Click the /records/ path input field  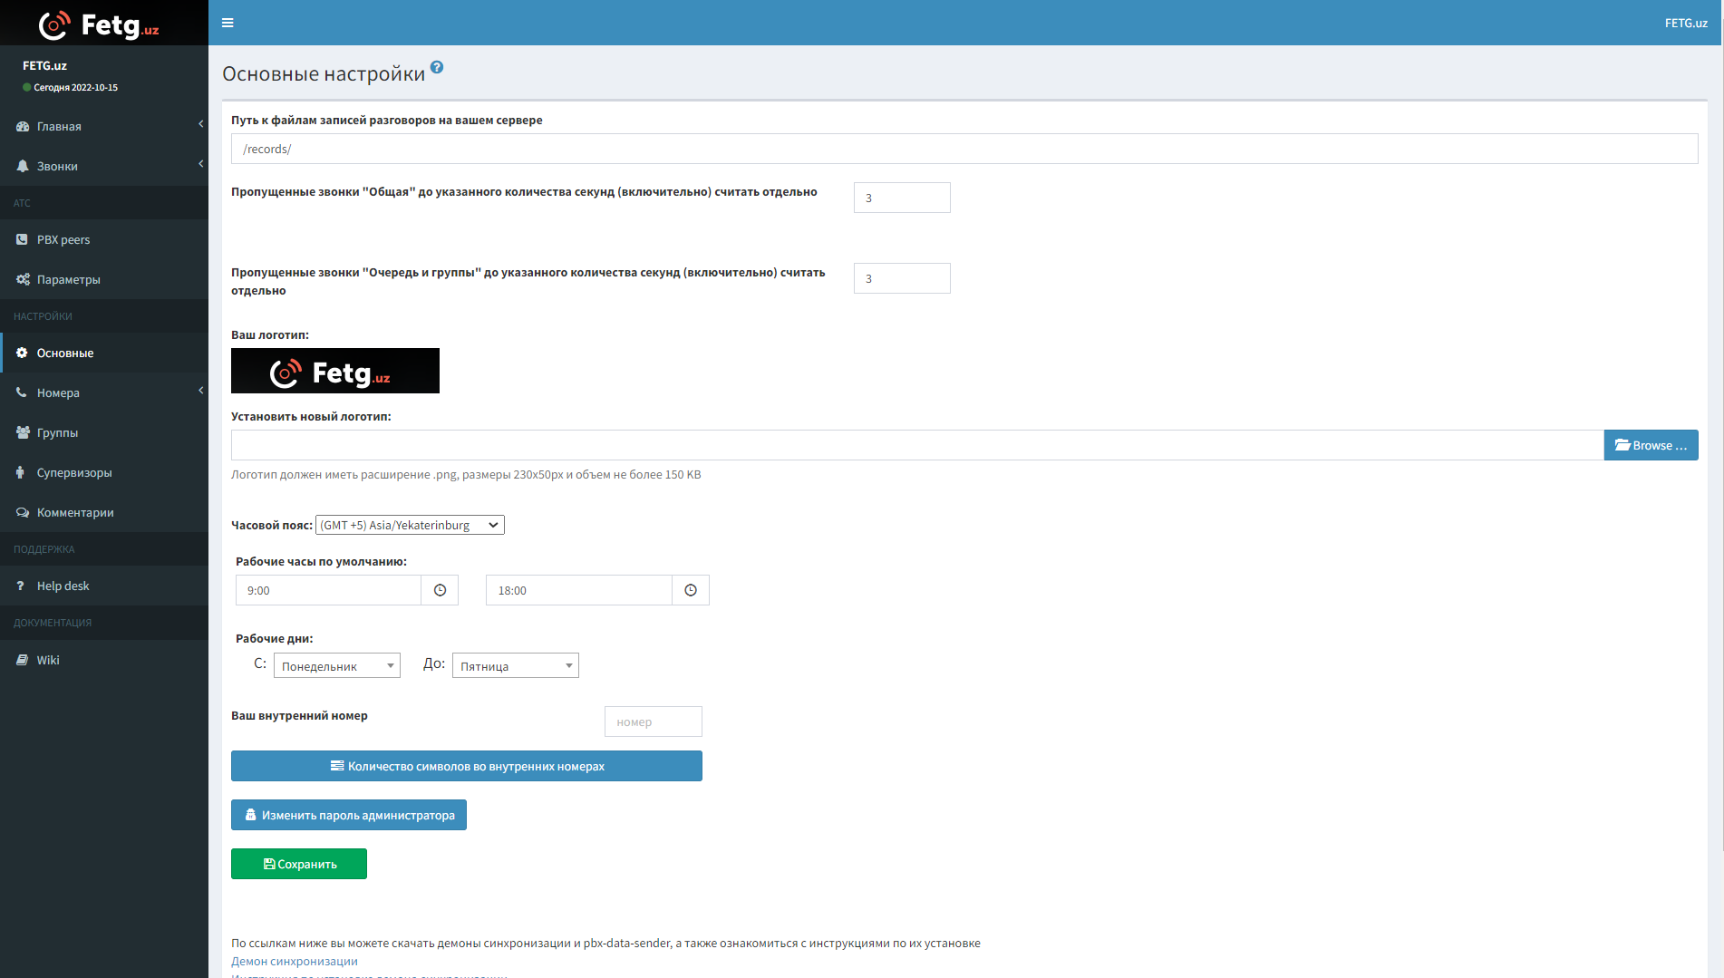pyautogui.click(x=964, y=149)
